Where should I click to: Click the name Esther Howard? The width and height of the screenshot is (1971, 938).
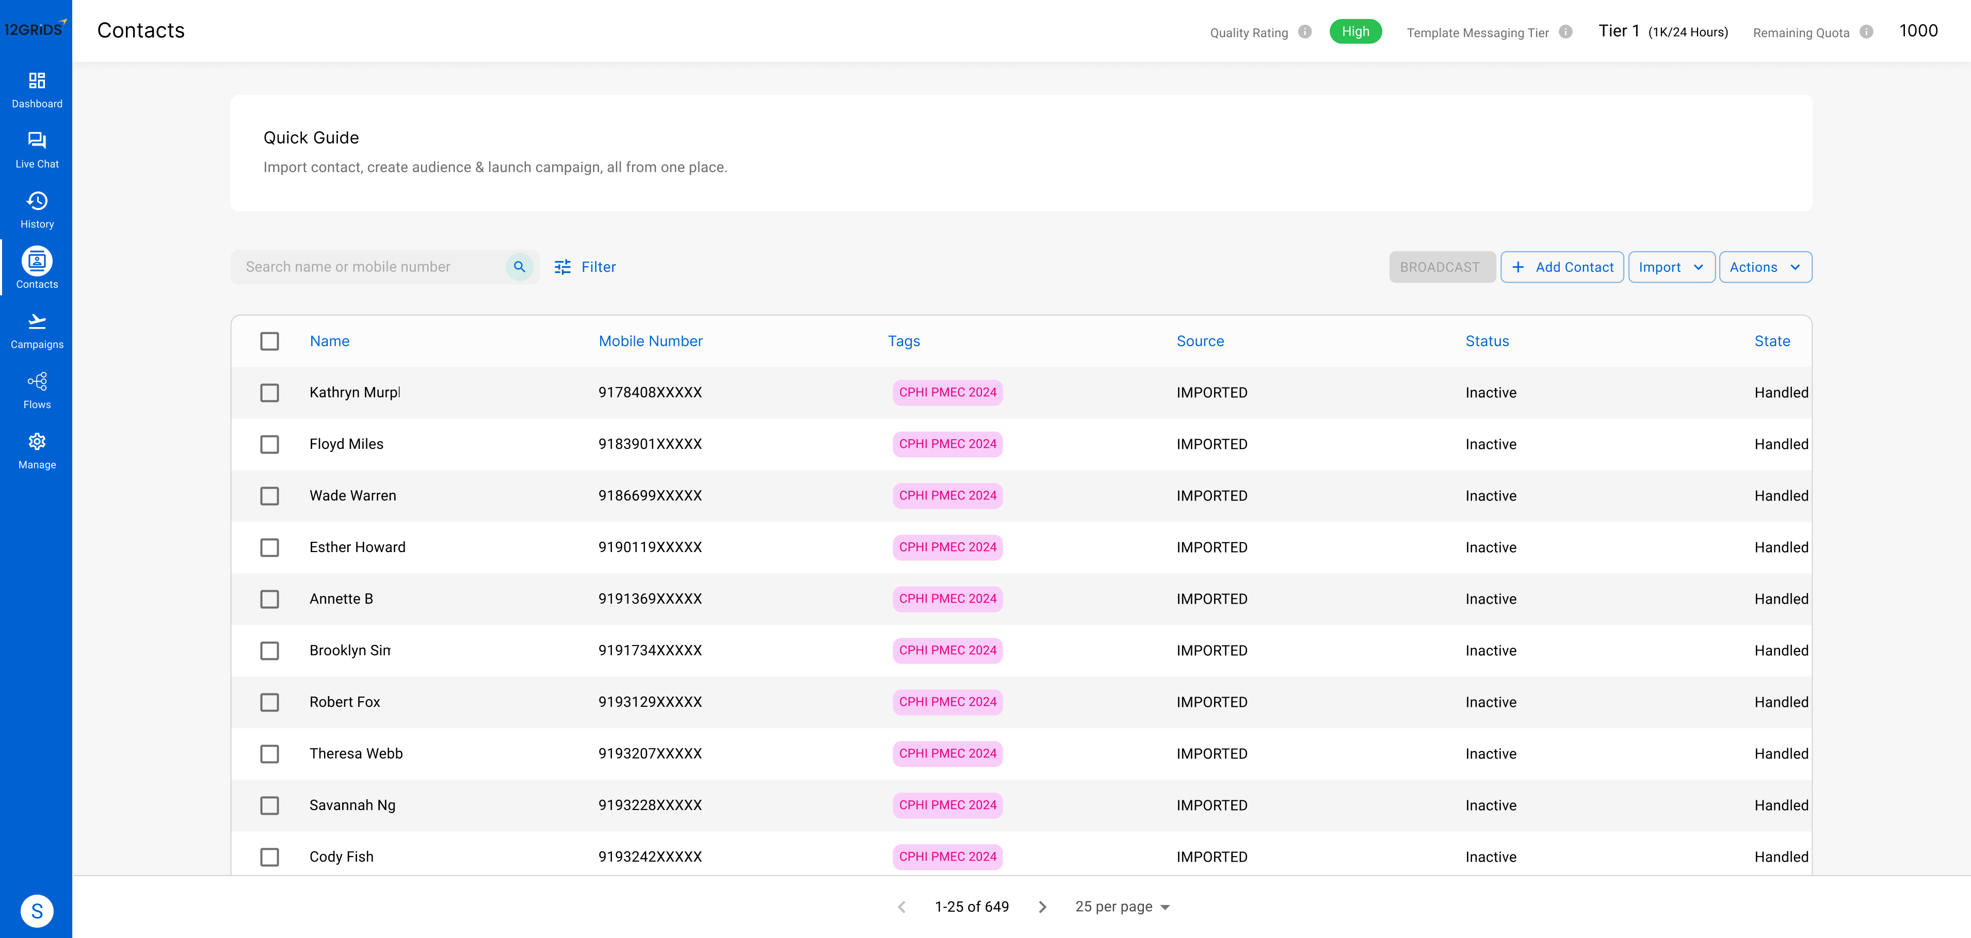coord(358,547)
